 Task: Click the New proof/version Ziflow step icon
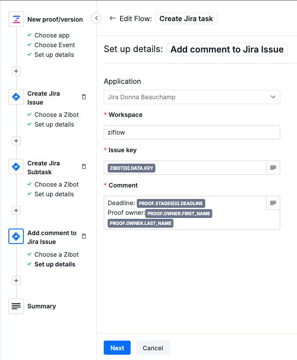click(16, 19)
